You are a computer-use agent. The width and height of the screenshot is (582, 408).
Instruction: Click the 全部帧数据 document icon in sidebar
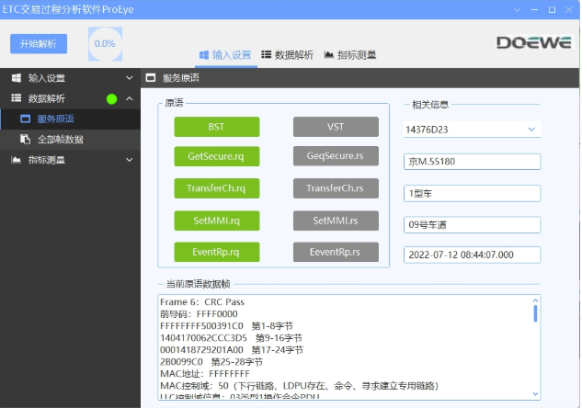[26, 140]
